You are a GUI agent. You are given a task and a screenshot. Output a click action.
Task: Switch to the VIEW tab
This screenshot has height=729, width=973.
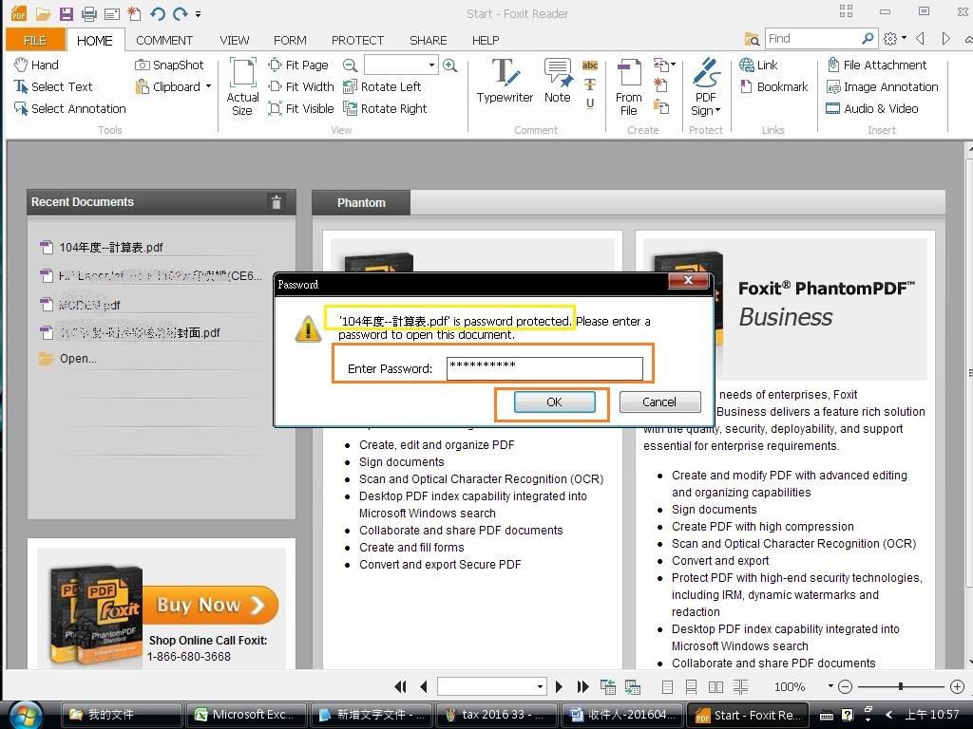click(x=234, y=40)
